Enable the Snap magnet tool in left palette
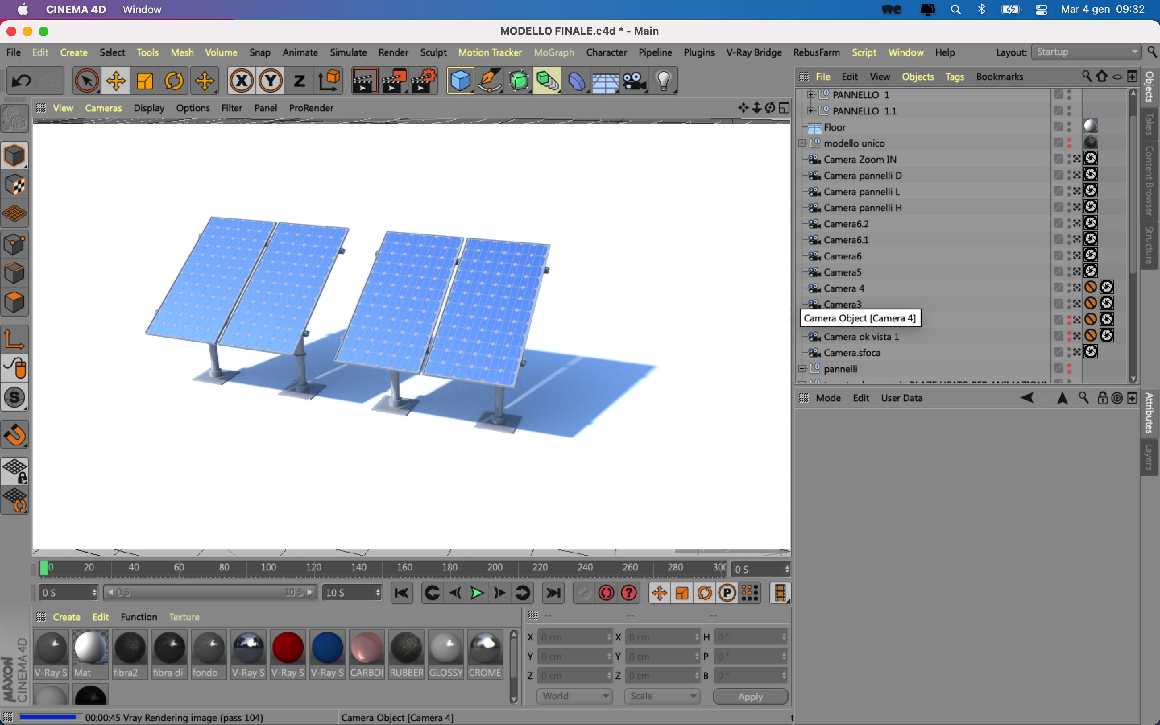The width and height of the screenshot is (1160, 725). [14, 435]
